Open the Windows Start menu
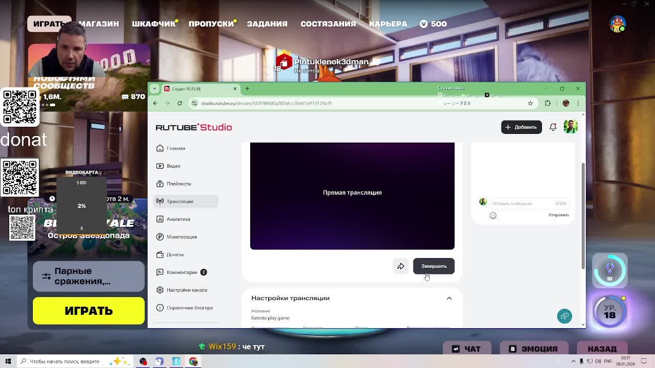This screenshot has width=655, height=368. [8, 361]
